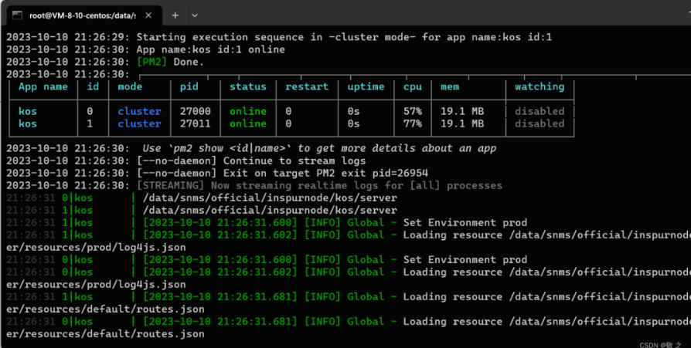Click pid 27011 in the table
Screen dimensions: 691x348
(195, 123)
